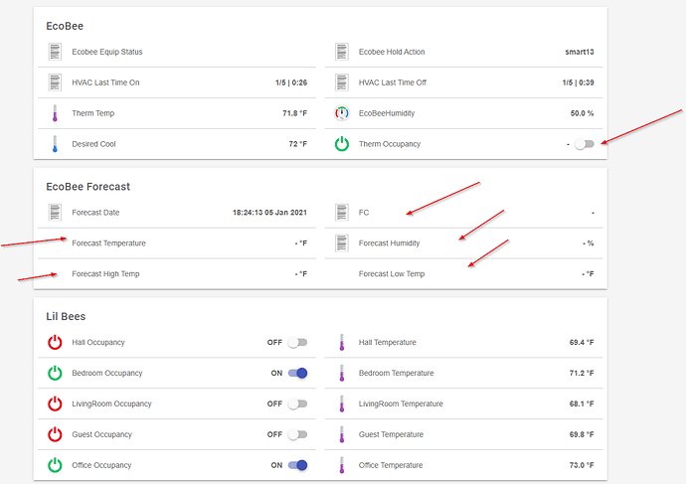Open the Forecast Low Temp item
686x484 pixels.
coord(463,273)
